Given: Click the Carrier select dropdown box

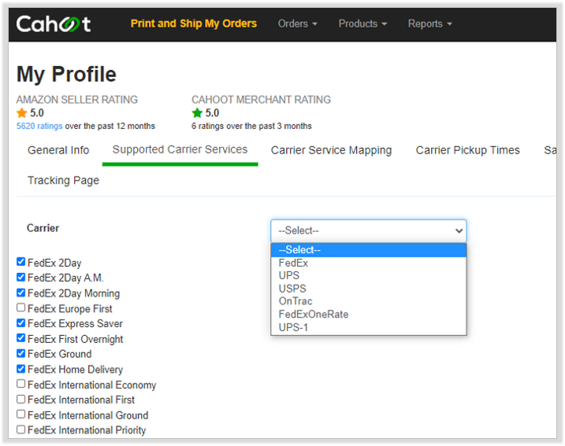Looking at the screenshot, I should [x=368, y=230].
